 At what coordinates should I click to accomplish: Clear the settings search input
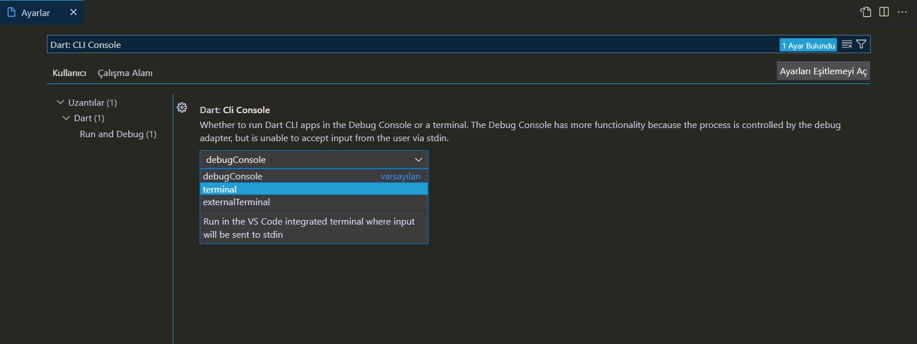coord(847,45)
